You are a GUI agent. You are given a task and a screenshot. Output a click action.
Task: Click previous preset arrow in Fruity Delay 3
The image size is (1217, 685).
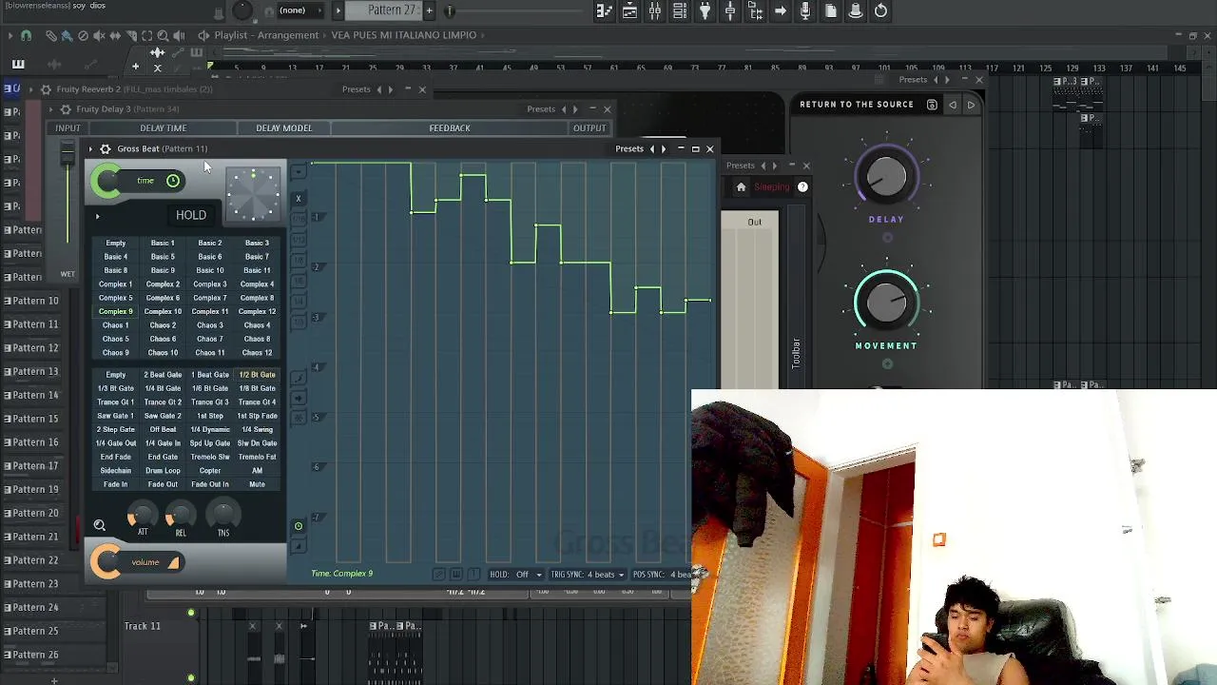pyautogui.click(x=564, y=109)
